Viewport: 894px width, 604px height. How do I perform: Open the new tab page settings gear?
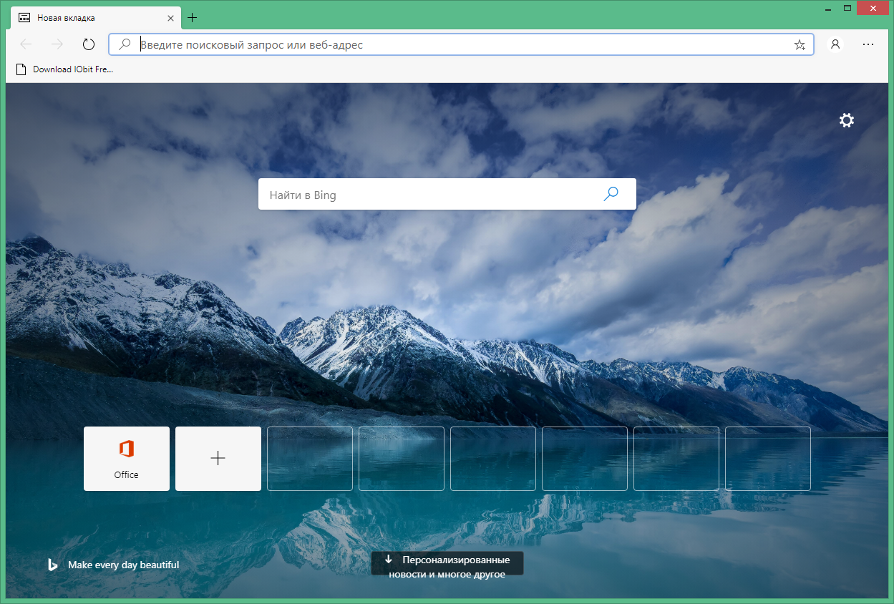(x=847, y=120)
